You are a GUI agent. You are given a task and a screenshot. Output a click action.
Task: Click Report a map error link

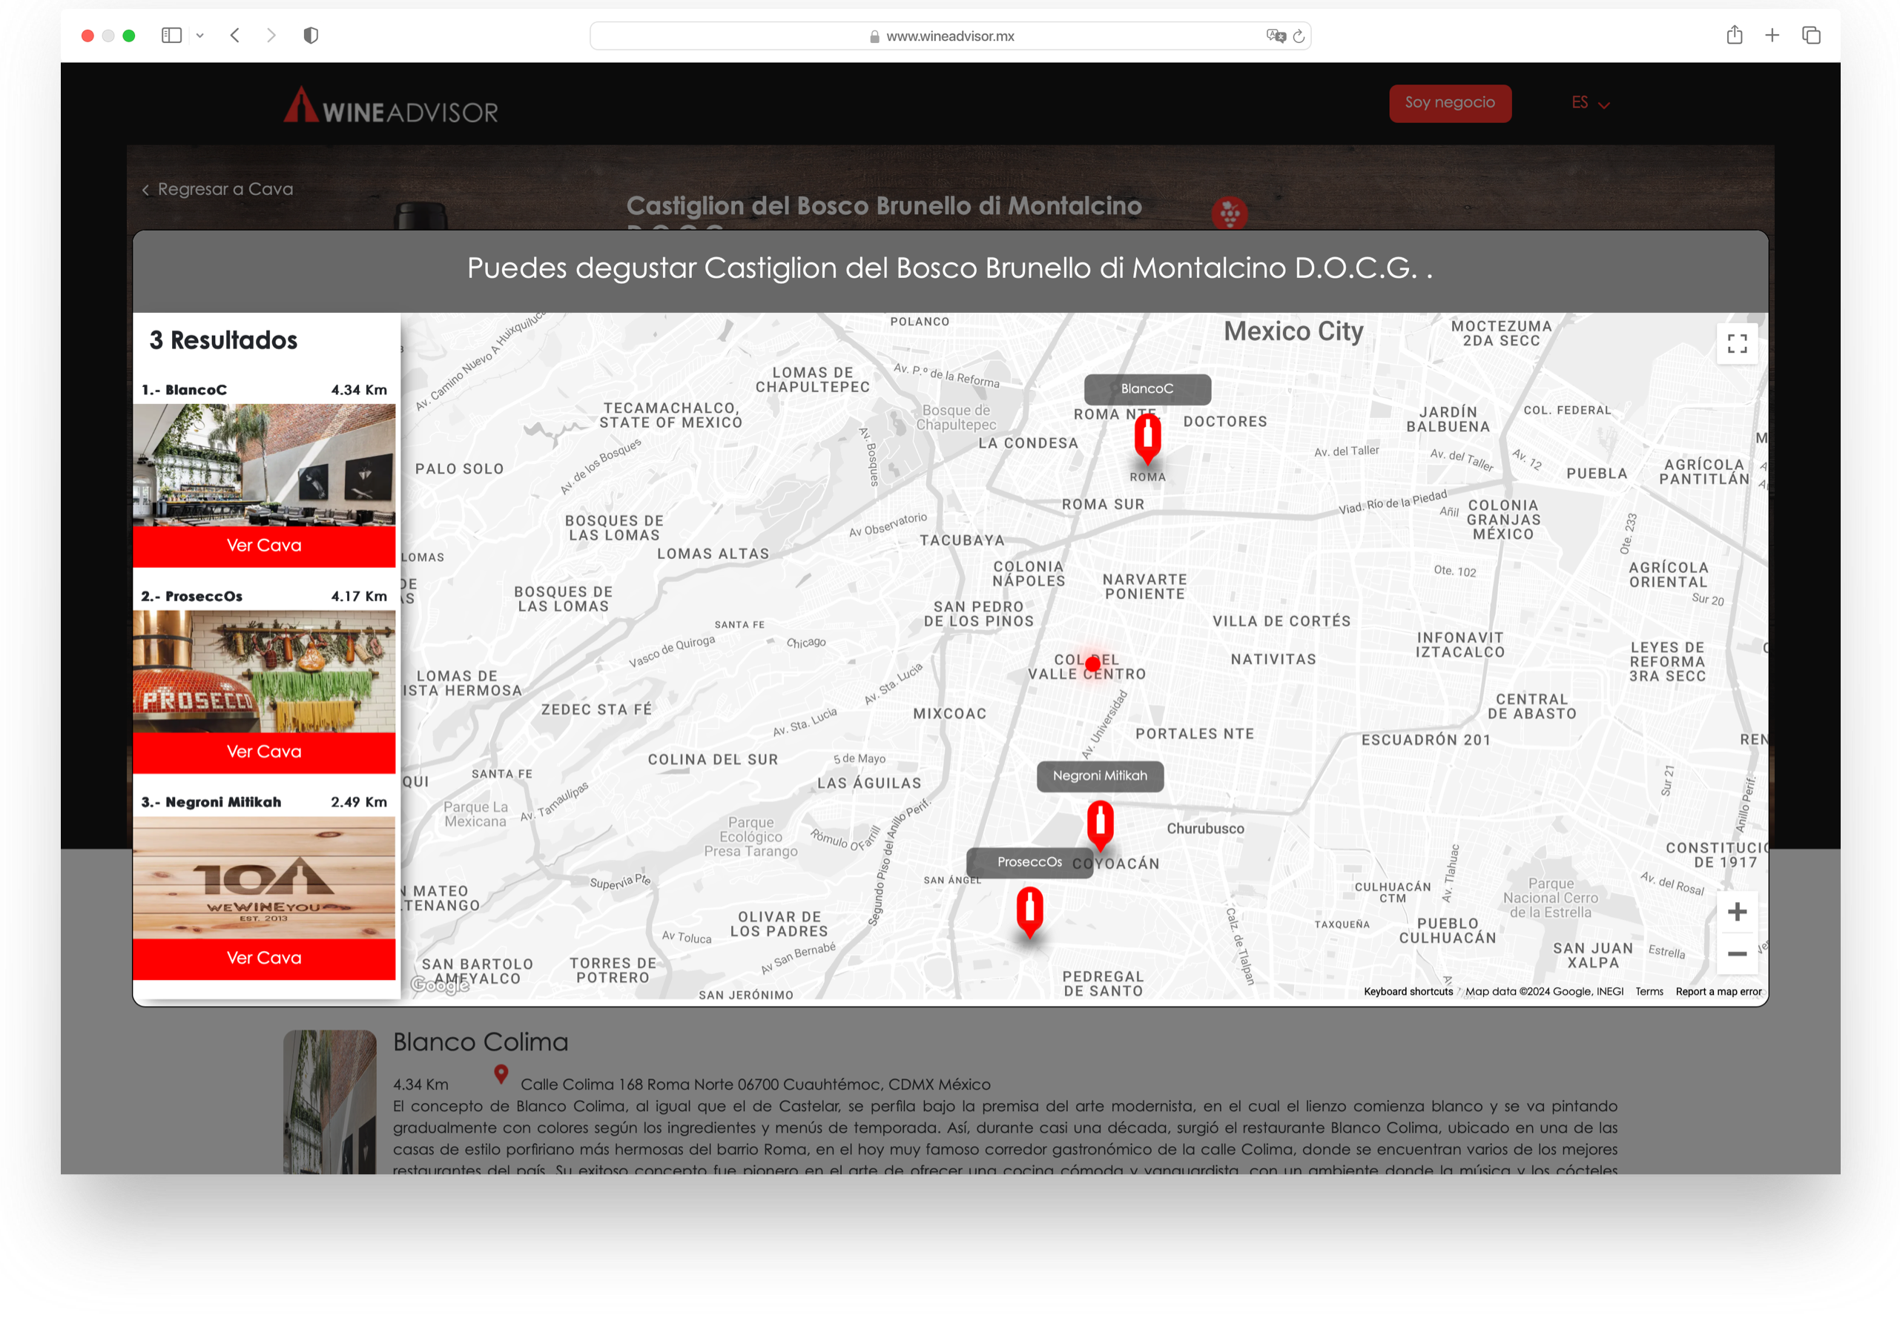click(x=1719, y=992)
